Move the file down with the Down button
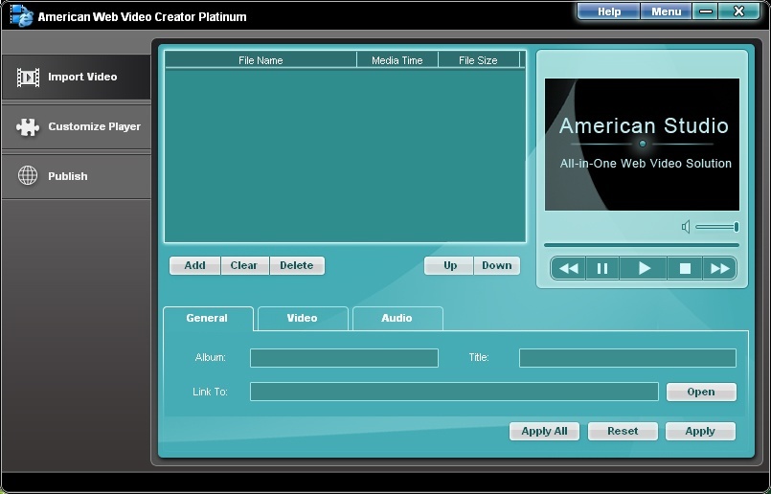771x494 pixels. click(x=497, y=265)
